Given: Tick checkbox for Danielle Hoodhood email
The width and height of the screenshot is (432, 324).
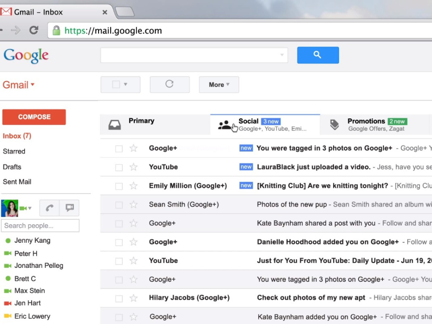Looking at the screenshot, I should (x=119, y=242).
